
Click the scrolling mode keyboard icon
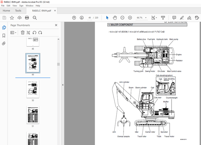(x=163, y=18)
